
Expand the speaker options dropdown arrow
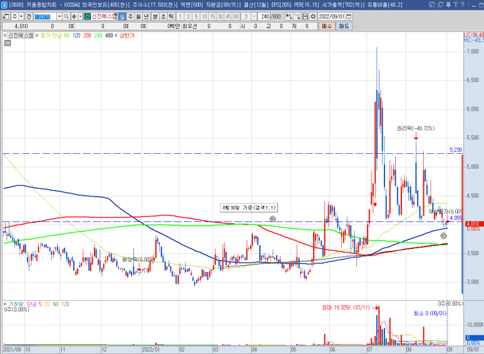pos(81,17)
